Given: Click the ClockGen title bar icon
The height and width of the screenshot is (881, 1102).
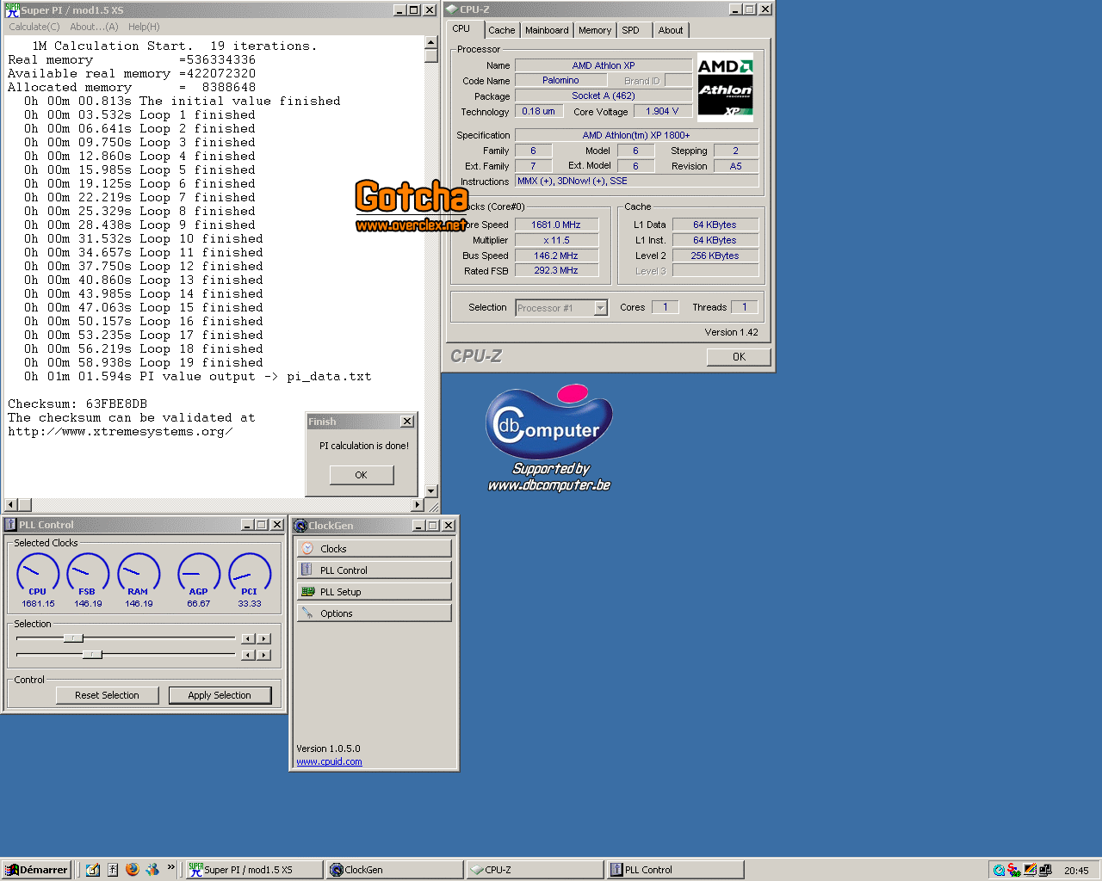Looking at the screenshot, I should click(300, 525).
